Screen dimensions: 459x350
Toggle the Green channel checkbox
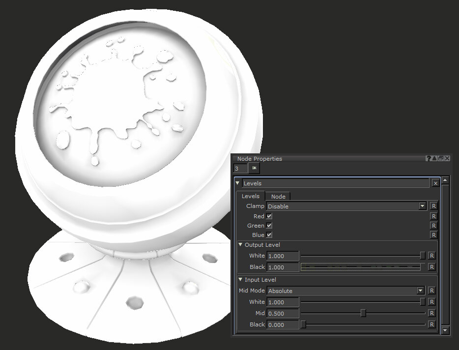[269, 226]
